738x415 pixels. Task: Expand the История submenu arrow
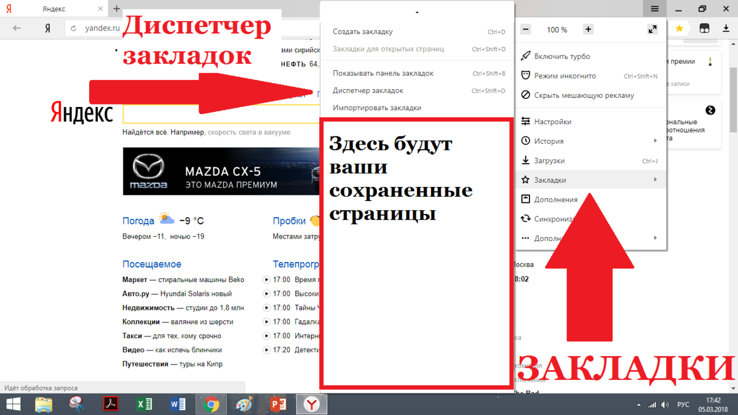[x=656, y=141]
